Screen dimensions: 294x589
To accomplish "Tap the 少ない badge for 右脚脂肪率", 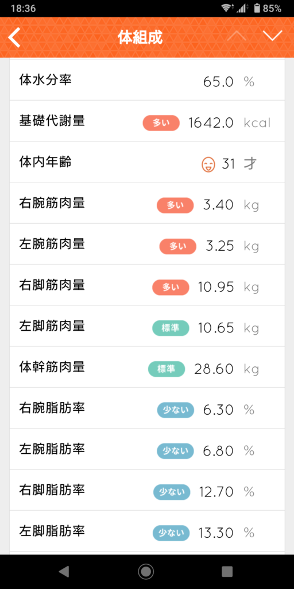I will point(172,492).
